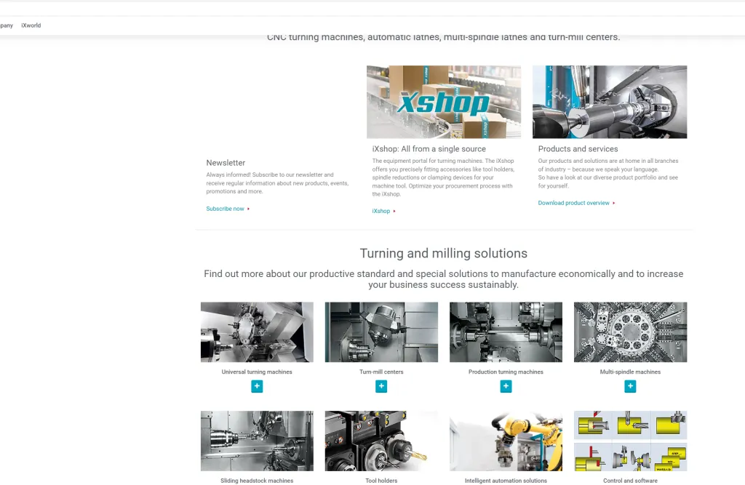Open the Tool holders thumbnail
The image size is (745, 485).
tap(381, 441)
